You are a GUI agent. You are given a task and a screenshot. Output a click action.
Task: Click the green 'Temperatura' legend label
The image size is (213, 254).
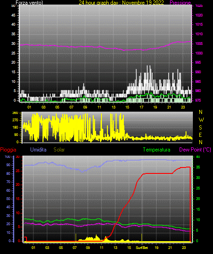point(157,150)
